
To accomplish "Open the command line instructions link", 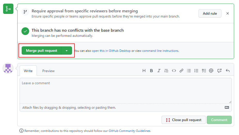I will pyautogui.click(x=160, y=51).
